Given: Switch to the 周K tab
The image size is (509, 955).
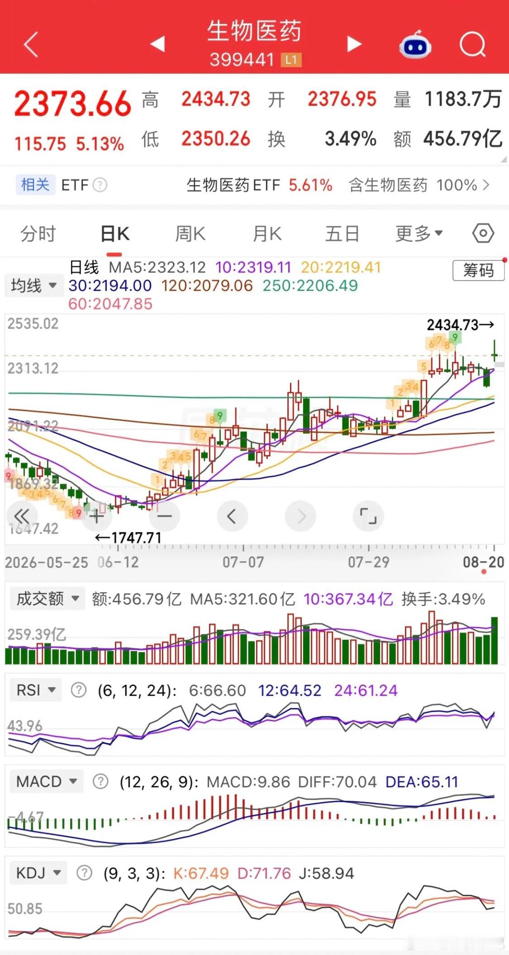Looking at the screenshot, I should [x=190, y=234].
